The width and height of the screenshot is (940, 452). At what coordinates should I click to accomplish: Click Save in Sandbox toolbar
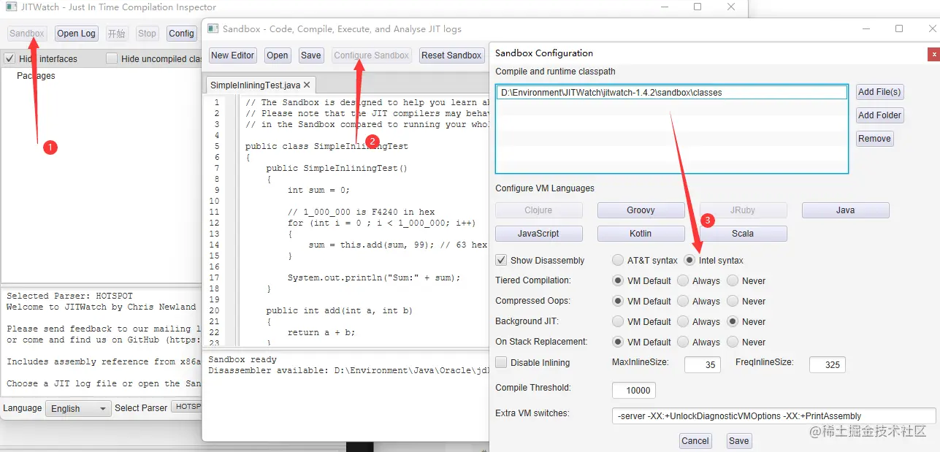(311, 55)
